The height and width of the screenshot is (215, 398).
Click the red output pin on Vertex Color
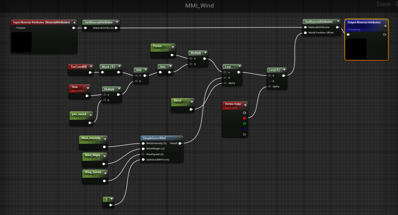point(244,118)
